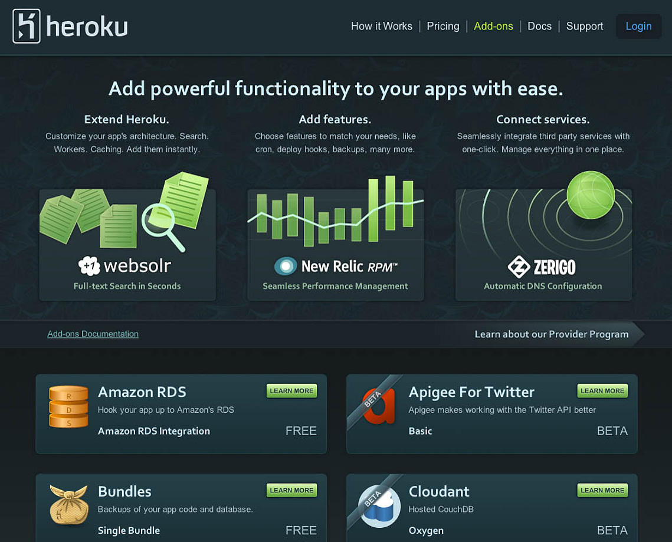This screenshot has height=542, width=672.
Task: Open the Amazon RDS database icon
Action: pos(68,406)
